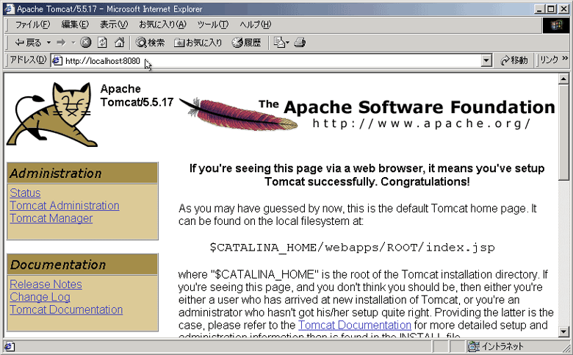The width and height of the screenshot is (573, 355).
Task: Click the window resize grip in status bar
Action: 566,348
